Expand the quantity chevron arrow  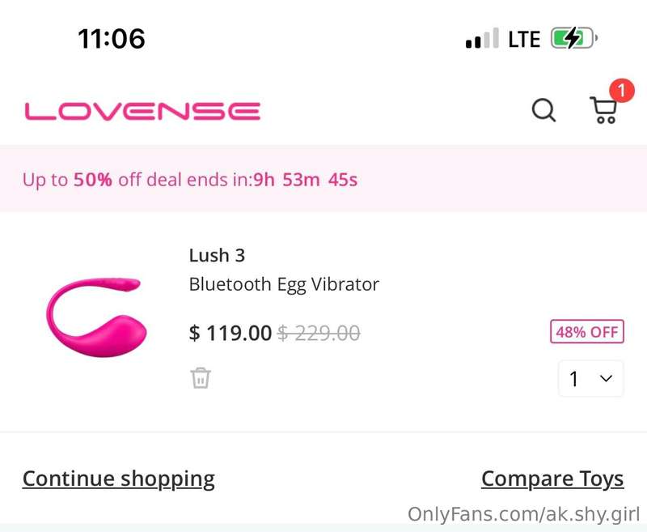click(x=606, y=378)
